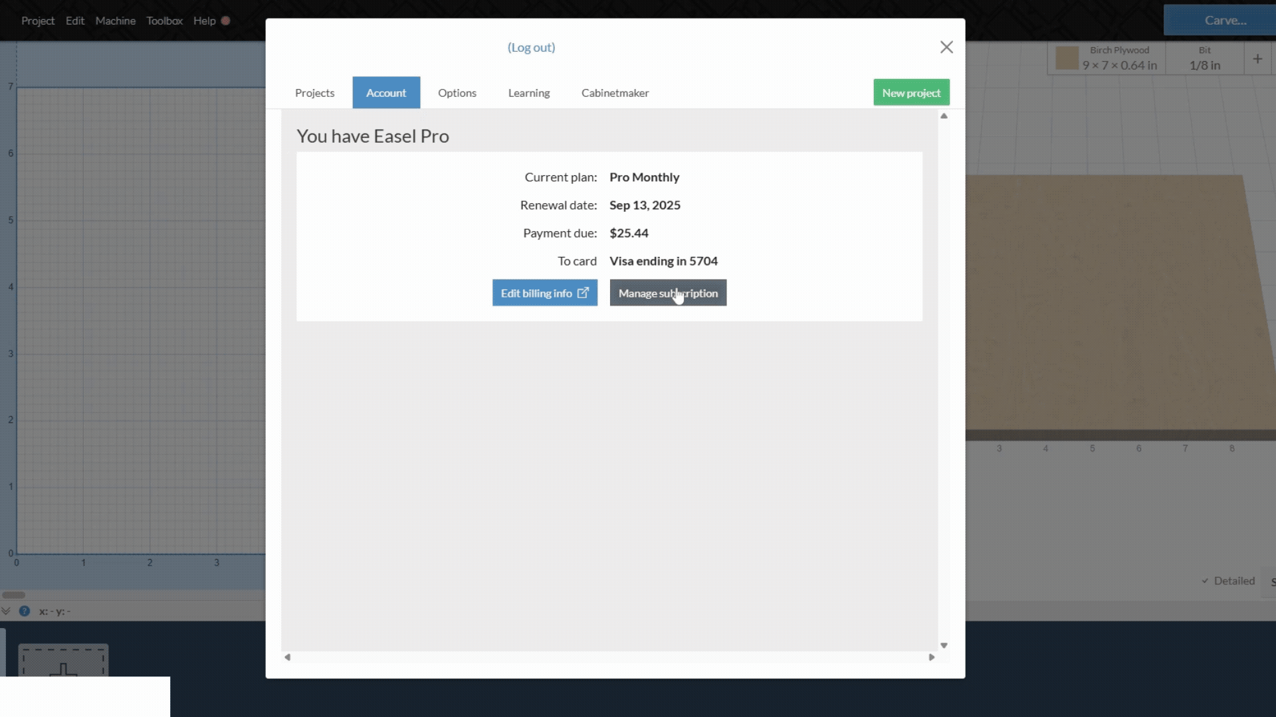Image resolution: width=1276 pixels, height=717 pixels.
Task: Collapse the status bar via double-chevron
Action: point(6,611)
